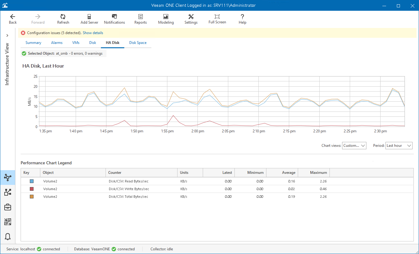
Task: Open the Help toolbar button
Action: (242, 19)
